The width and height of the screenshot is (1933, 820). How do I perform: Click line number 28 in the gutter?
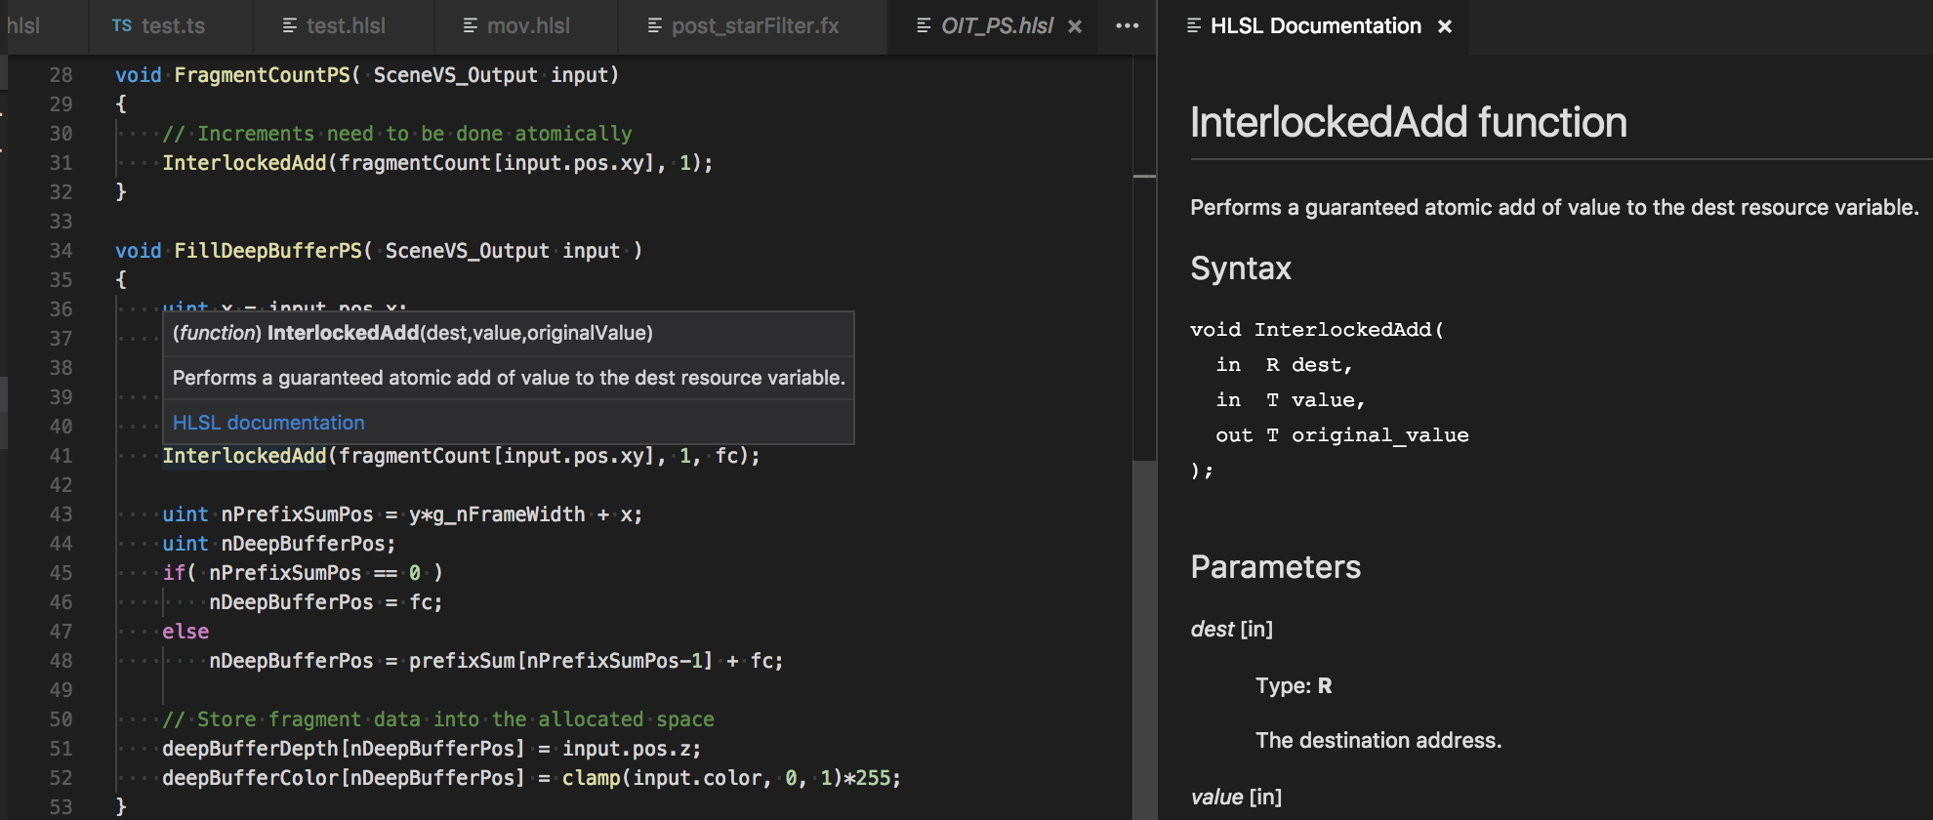point(61,75)
